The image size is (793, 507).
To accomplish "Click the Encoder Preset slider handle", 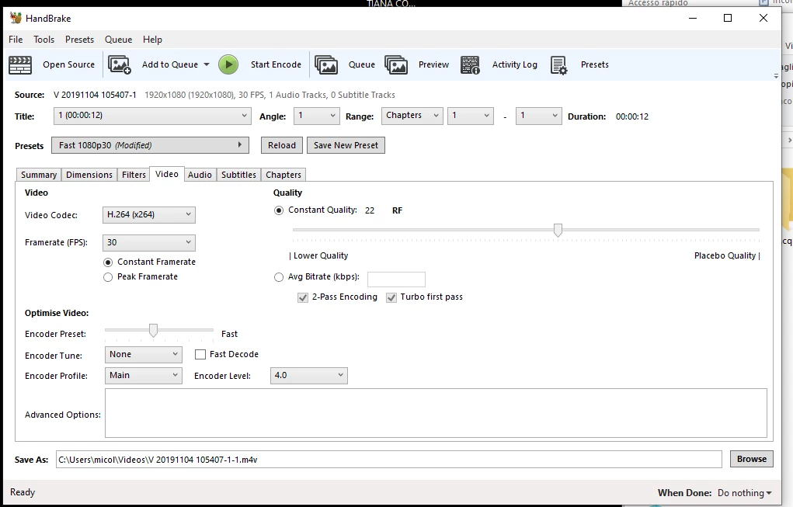I will (x=153, y=331).
